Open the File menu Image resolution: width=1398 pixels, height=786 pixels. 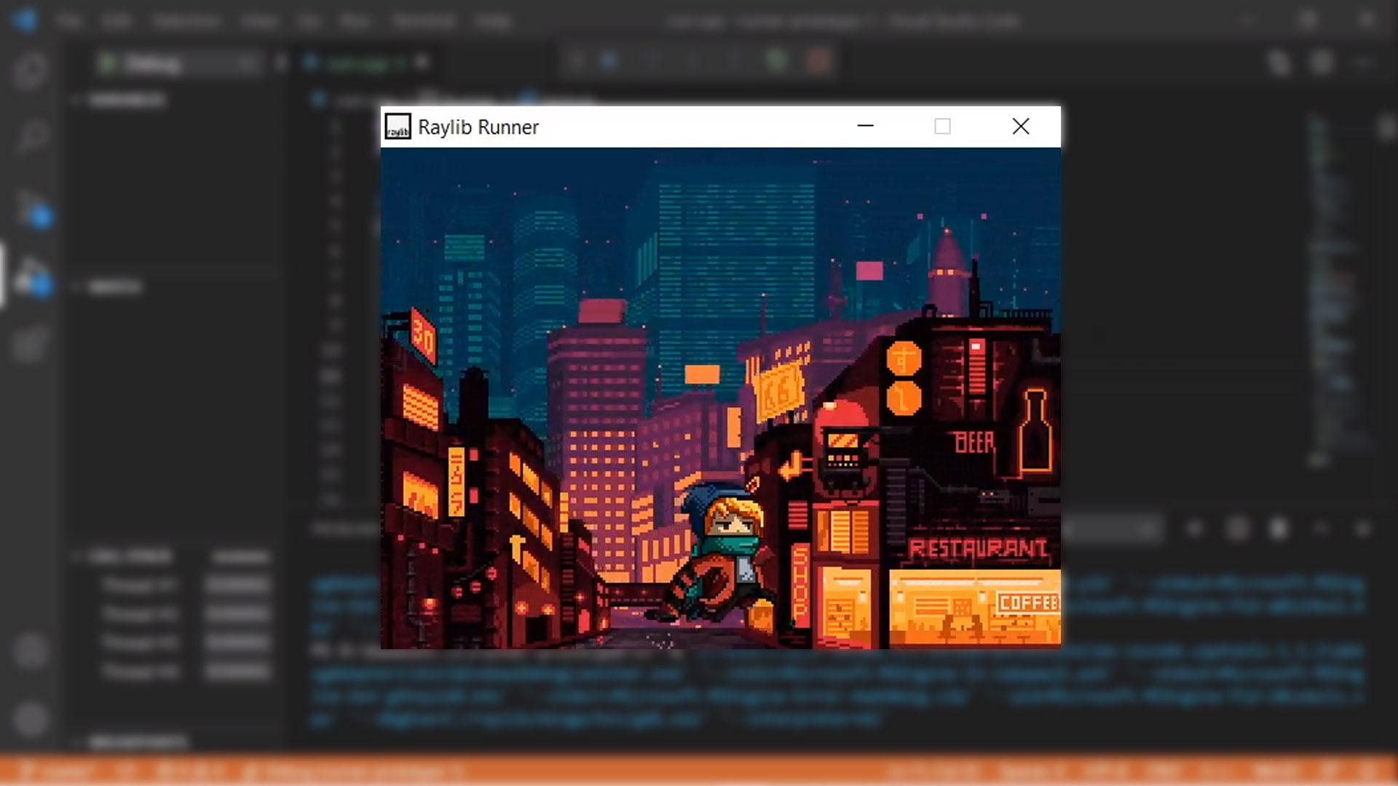[x=69, y=20]
